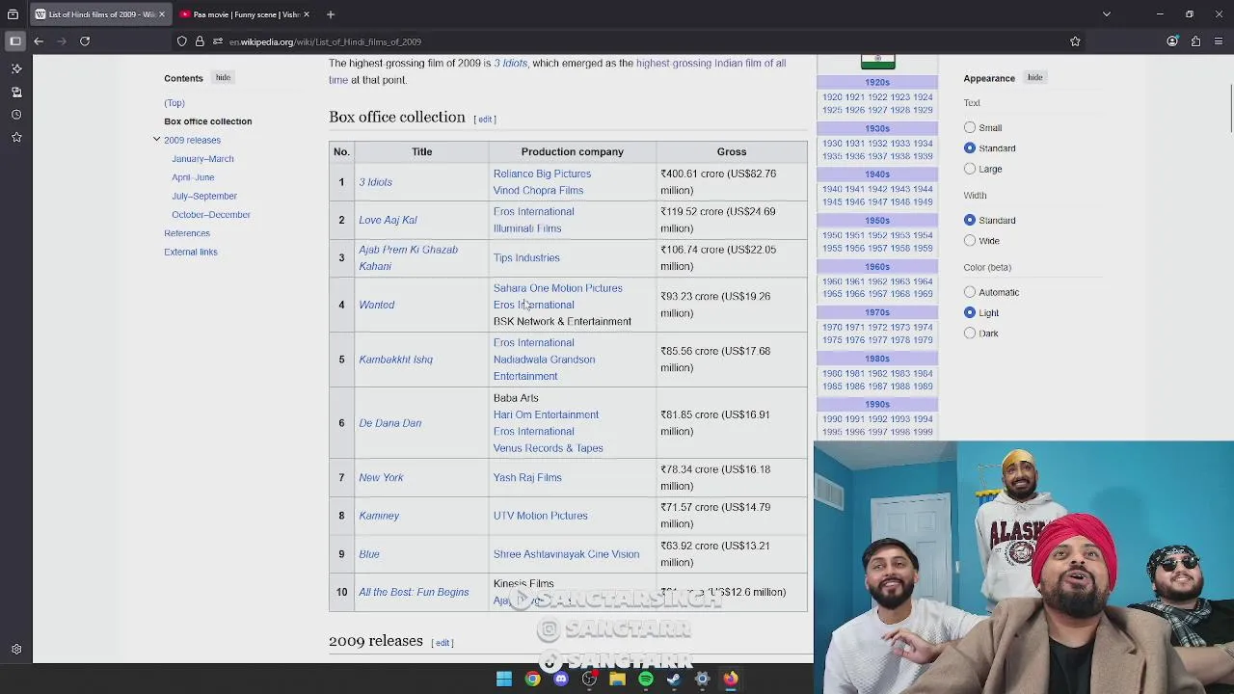
Task: Go to References in Contents
Action: pyautogui.click(x=187, y=233)
